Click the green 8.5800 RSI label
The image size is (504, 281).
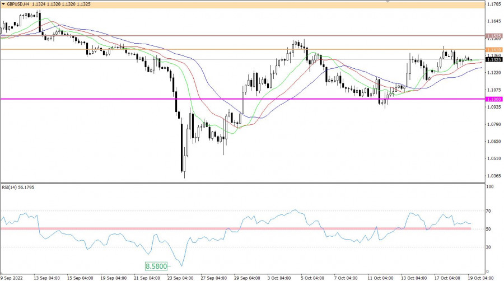click(156, 267)
